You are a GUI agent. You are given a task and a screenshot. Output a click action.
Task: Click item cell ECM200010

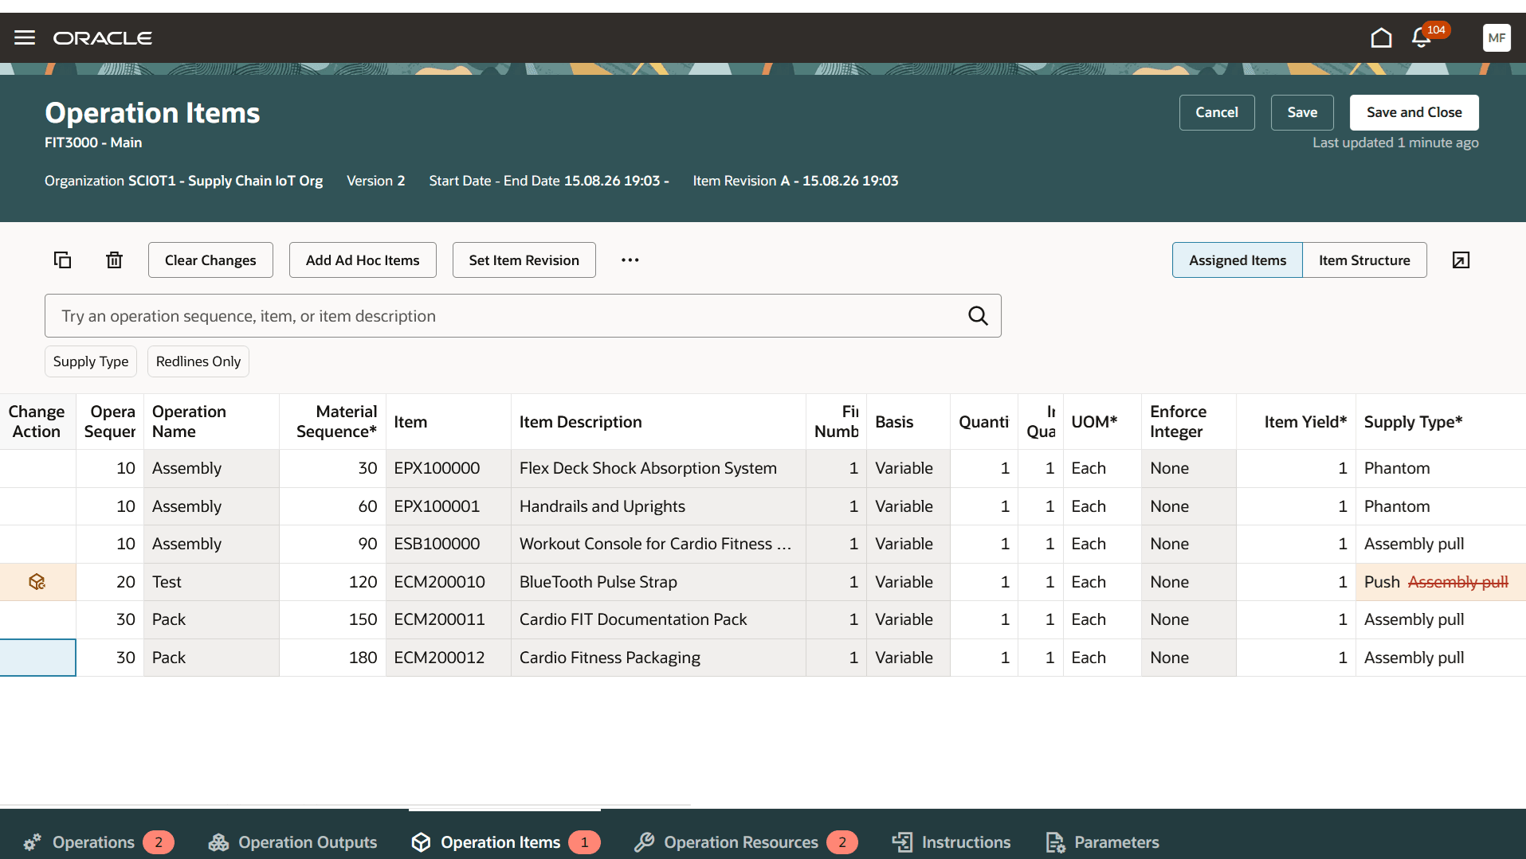click(x=449, y=582)
